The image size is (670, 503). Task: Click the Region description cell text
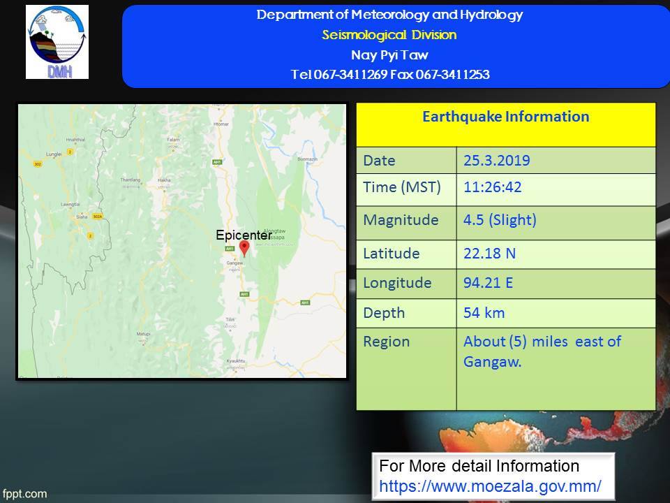tap(542, 351)
